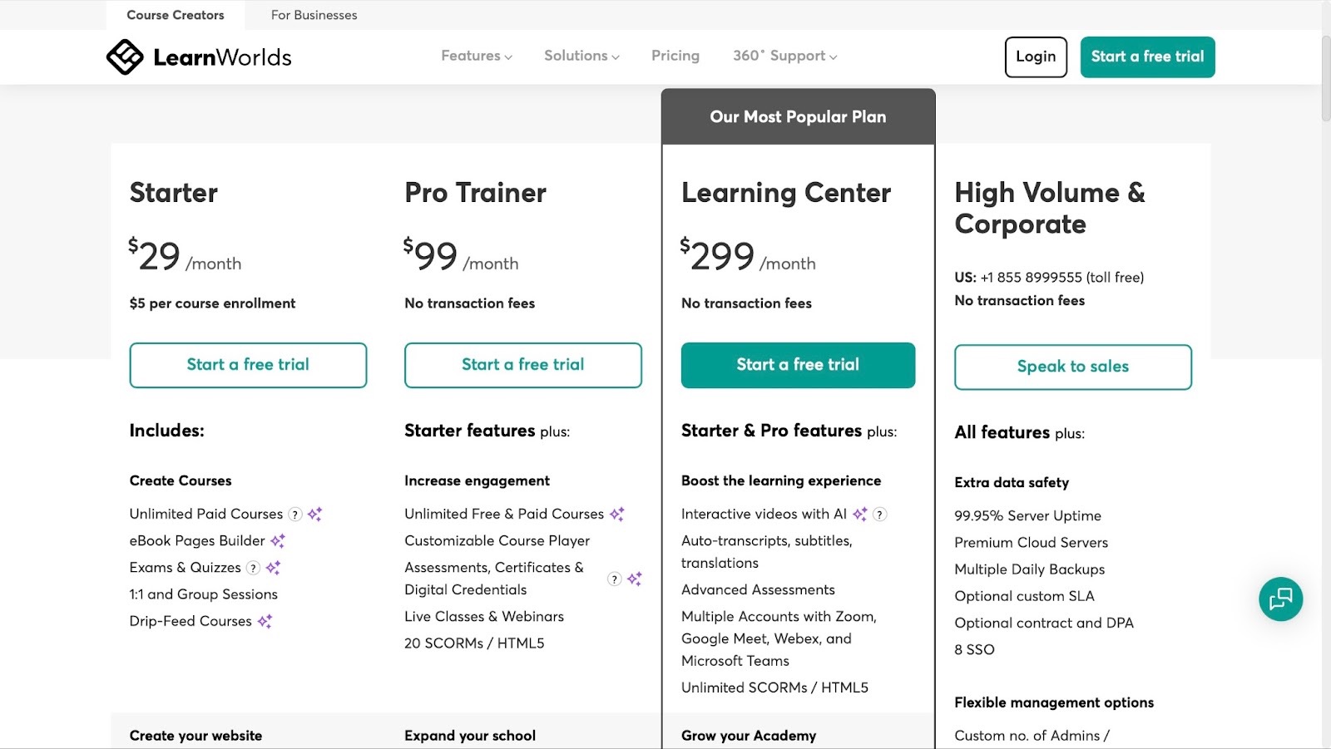Click help icon next to Exams & Quizzes
Image resolution: width=1331 pixels, height=749 pixels.
253,568
